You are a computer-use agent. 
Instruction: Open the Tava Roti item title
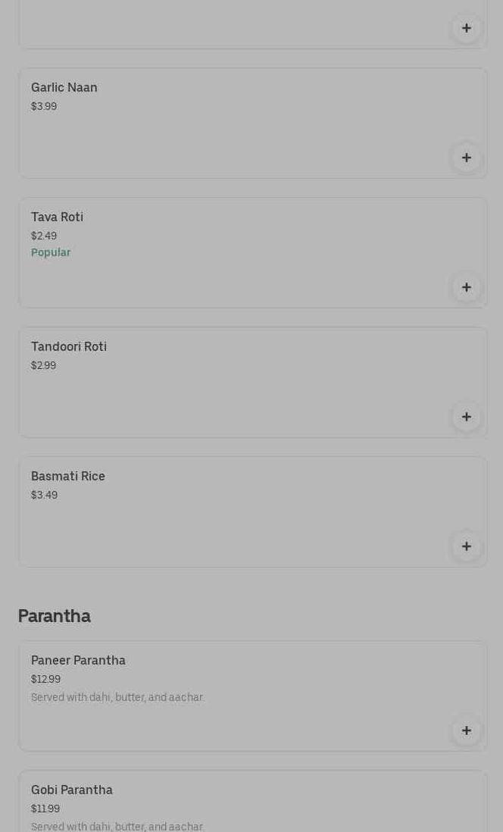pyautogui.click(x=58, y=217)
